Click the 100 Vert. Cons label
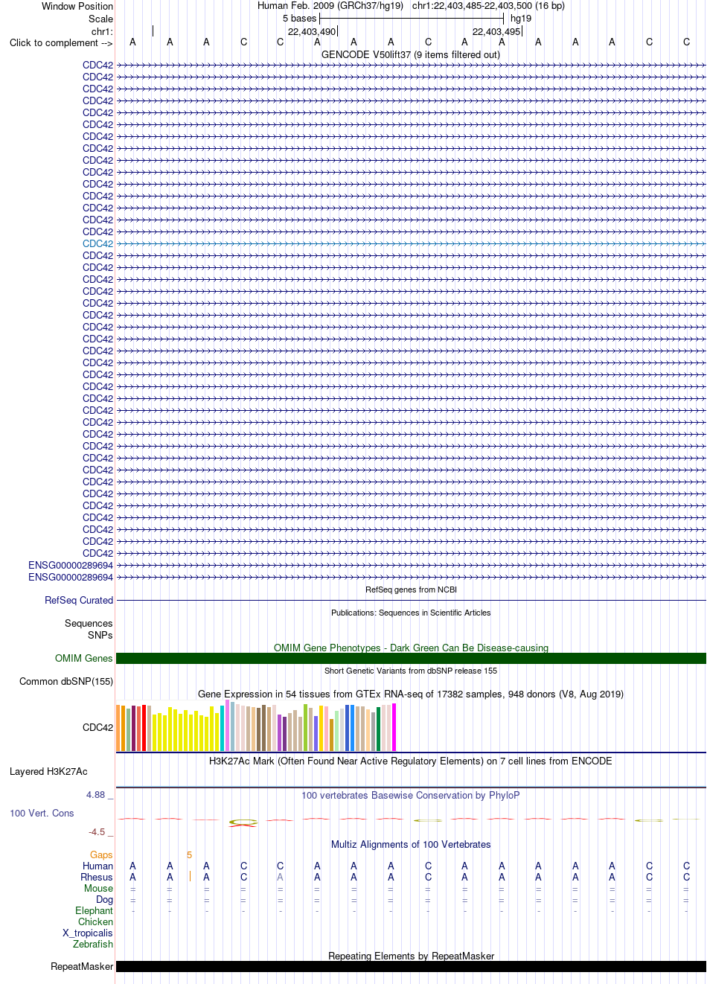The height and width of the screenshot is (984, 707). pos(42,814)
